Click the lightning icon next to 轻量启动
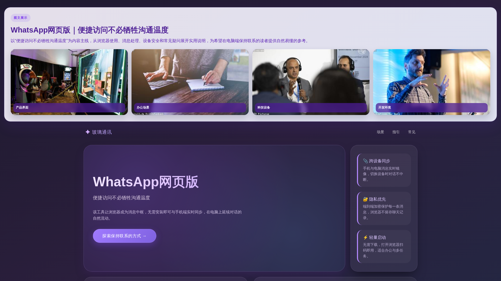The width and height of the screenshot is (501, 281). tap(365, 238)
